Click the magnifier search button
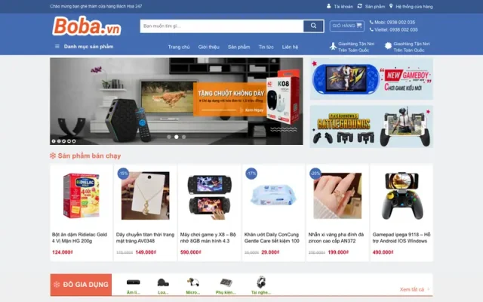The width and height of the screenshot is (483, 302). (x=314, y=26)
